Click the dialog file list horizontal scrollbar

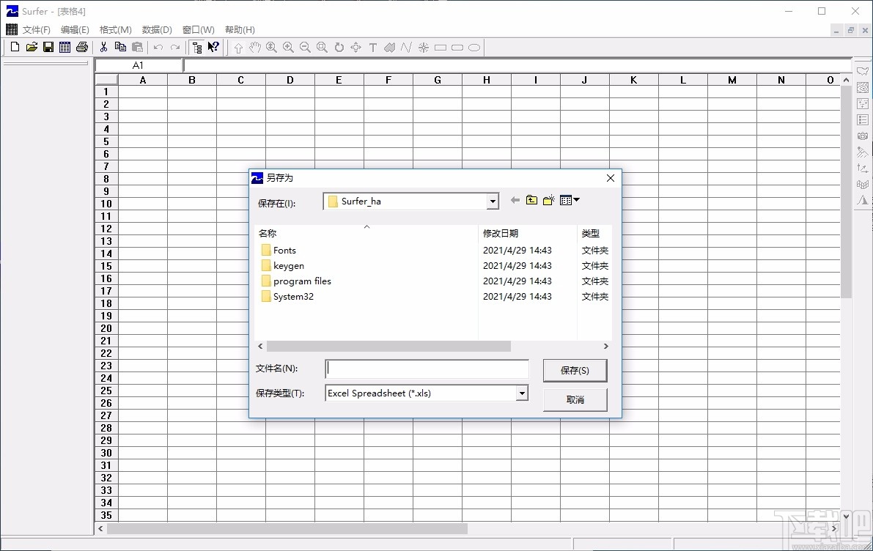[x=388, y=346]
